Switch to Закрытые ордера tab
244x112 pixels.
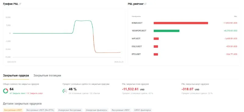point(16,76)
